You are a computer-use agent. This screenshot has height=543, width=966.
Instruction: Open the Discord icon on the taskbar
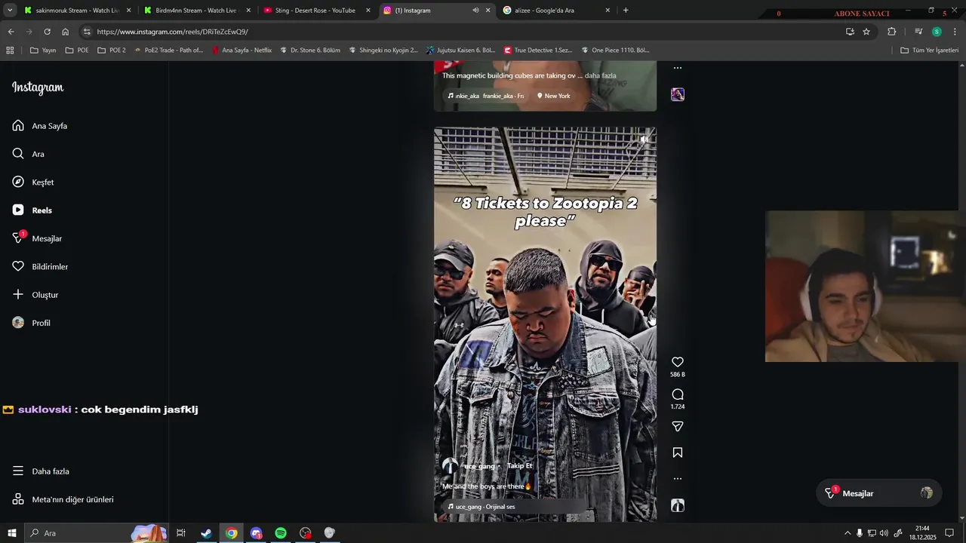click(256, 533)
